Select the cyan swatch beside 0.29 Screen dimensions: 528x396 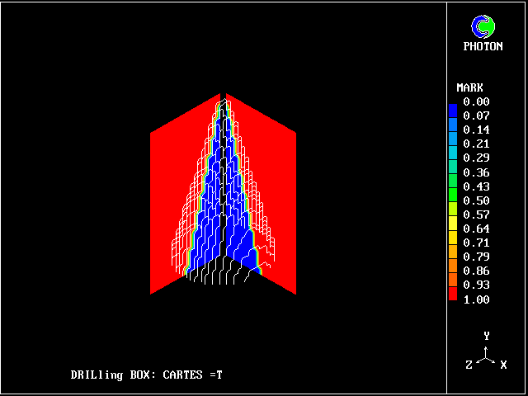(452, 157)
